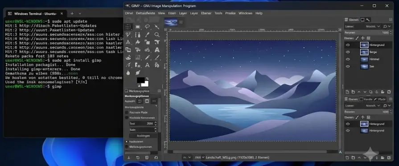Open tab configuration icon beside Werkzeugoption
This screenshot has height=166, width=399.
159,91
